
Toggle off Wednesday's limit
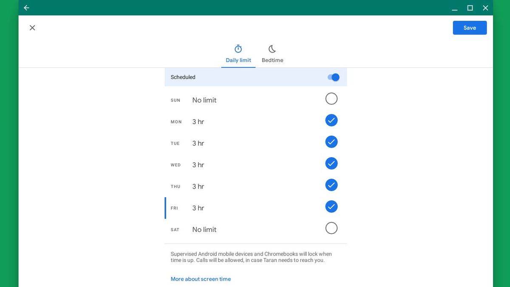pyautogui.click(x=331, y=163)
